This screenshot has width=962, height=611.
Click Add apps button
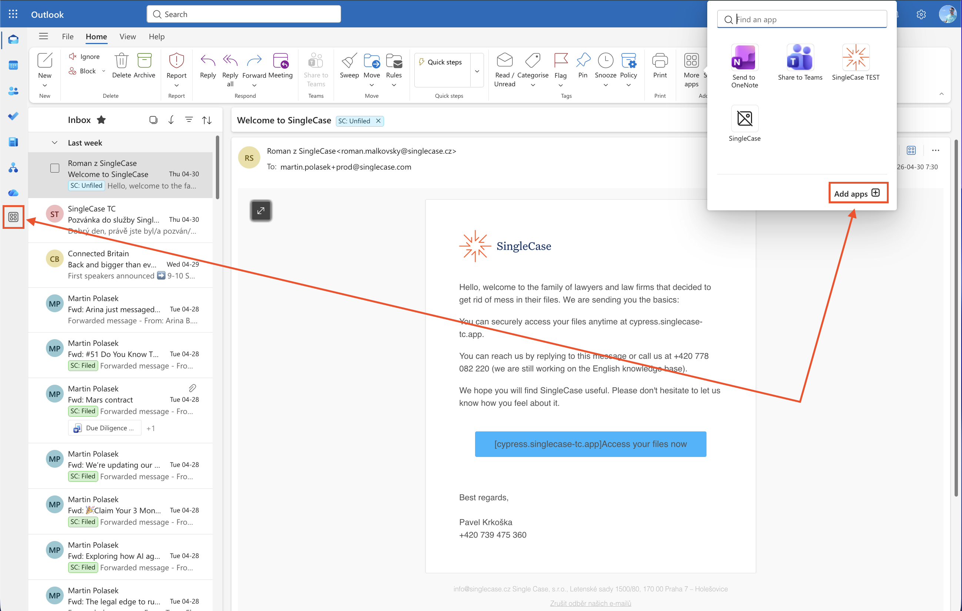[x=858, y=193]
